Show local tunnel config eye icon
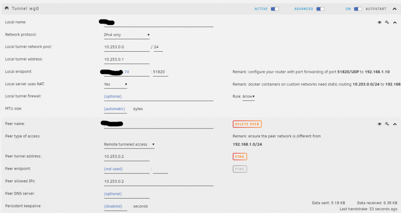 pyautogui.click(x=379, y=22)
